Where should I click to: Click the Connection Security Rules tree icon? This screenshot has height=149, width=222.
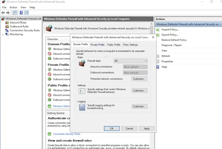pyautogui.click(x=7, y=30)
